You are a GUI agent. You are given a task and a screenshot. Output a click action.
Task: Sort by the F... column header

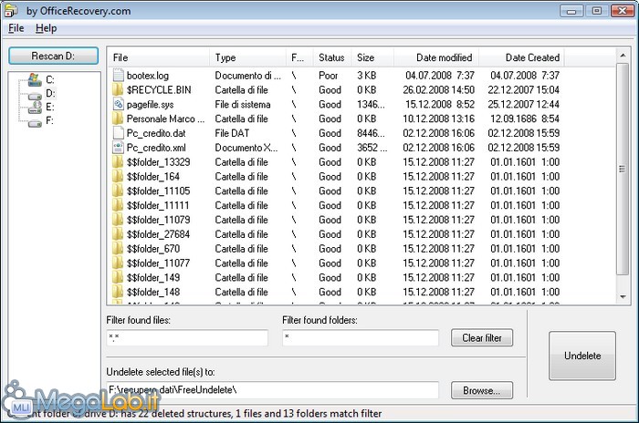point(299,57)
